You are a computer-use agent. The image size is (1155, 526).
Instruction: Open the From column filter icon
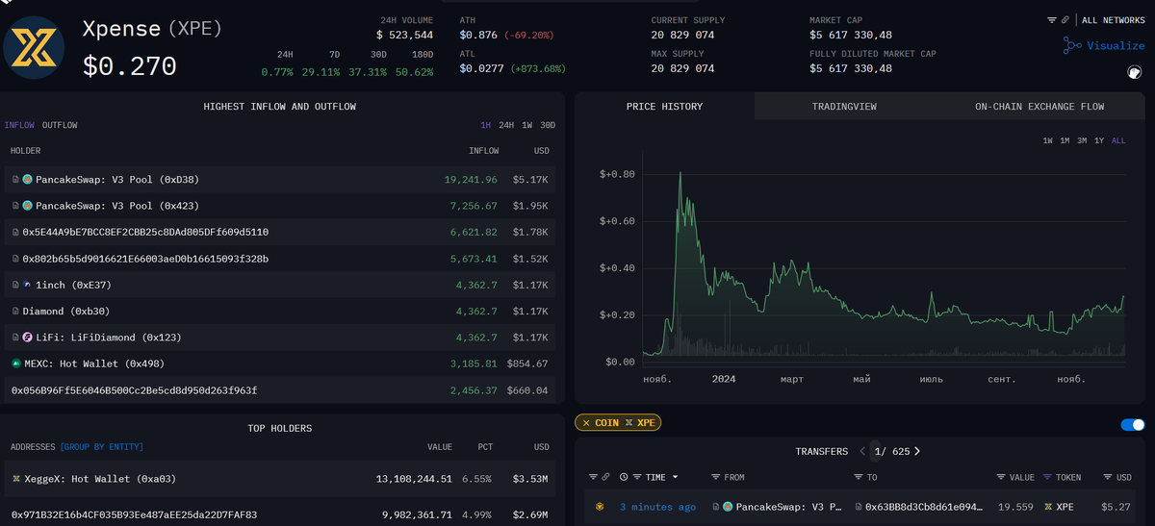[716, 477]
